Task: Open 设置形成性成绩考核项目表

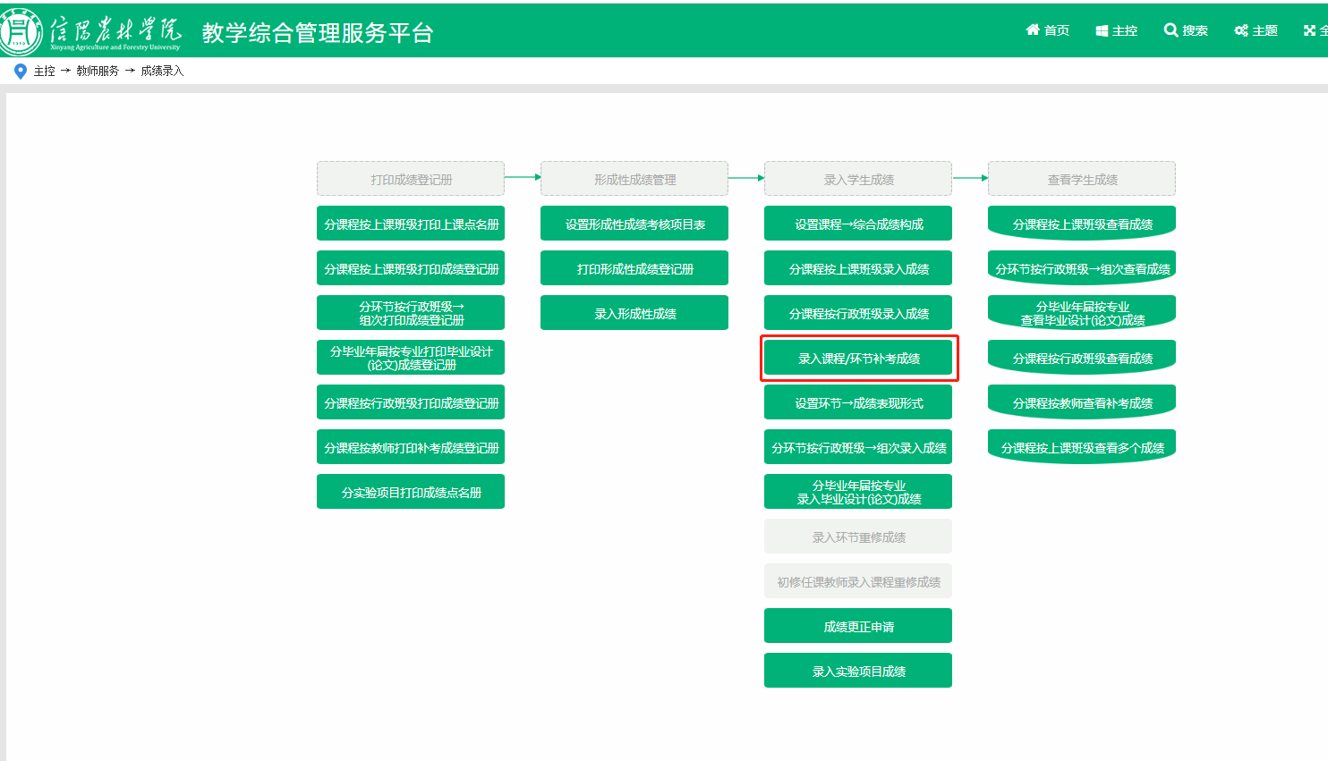Action: click(x=634, y=224)
